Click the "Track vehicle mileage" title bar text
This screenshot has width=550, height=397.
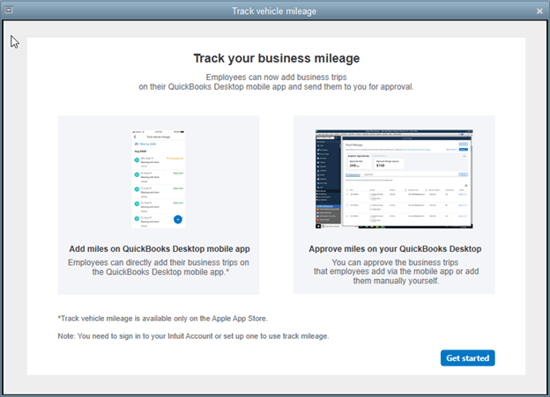tap(274, 11)
